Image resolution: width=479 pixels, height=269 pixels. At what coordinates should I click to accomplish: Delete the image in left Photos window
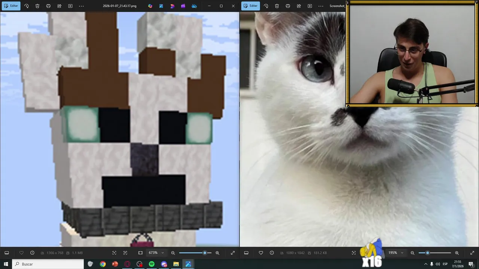pos(37,6)
